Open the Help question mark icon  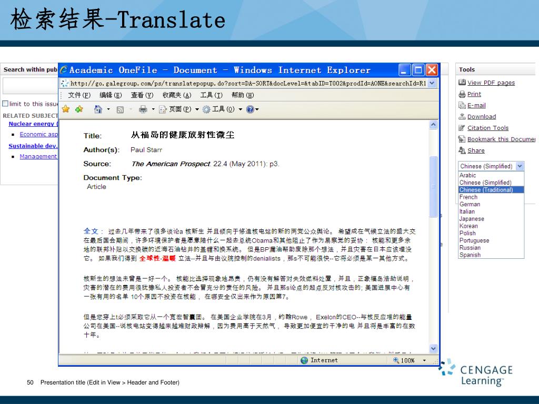[x=250, y=109]
